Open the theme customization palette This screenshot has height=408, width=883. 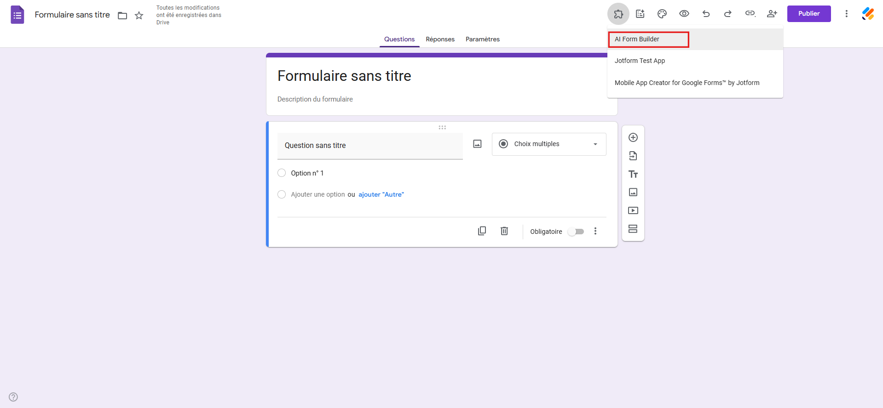(x=662, y=14)
